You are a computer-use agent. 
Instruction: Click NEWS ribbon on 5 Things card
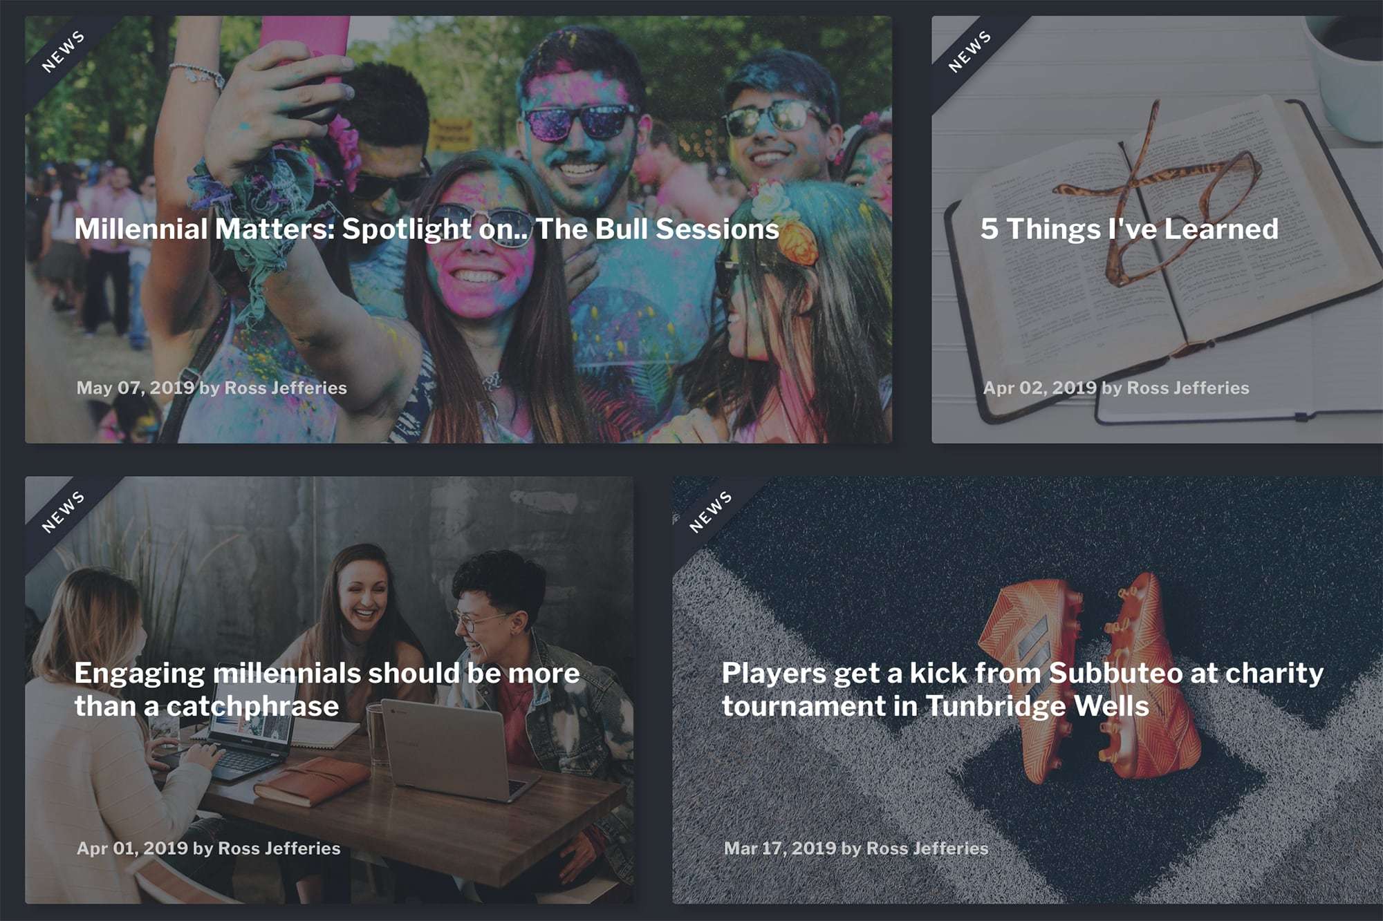969,51
